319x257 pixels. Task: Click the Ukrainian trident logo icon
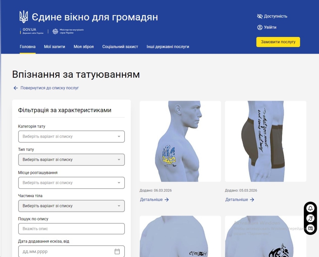click(x=24, y=17)
